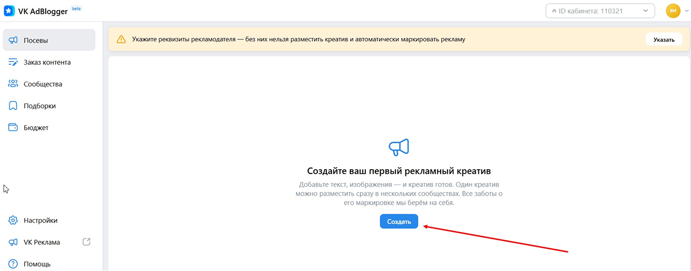This screenshot has height=271, width=691.
Task: Click the Помощь question mark icon
Action: (x=13, y=264)
